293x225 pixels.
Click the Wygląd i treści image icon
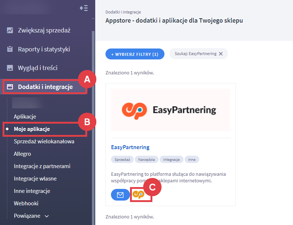(x=10, y=68)
